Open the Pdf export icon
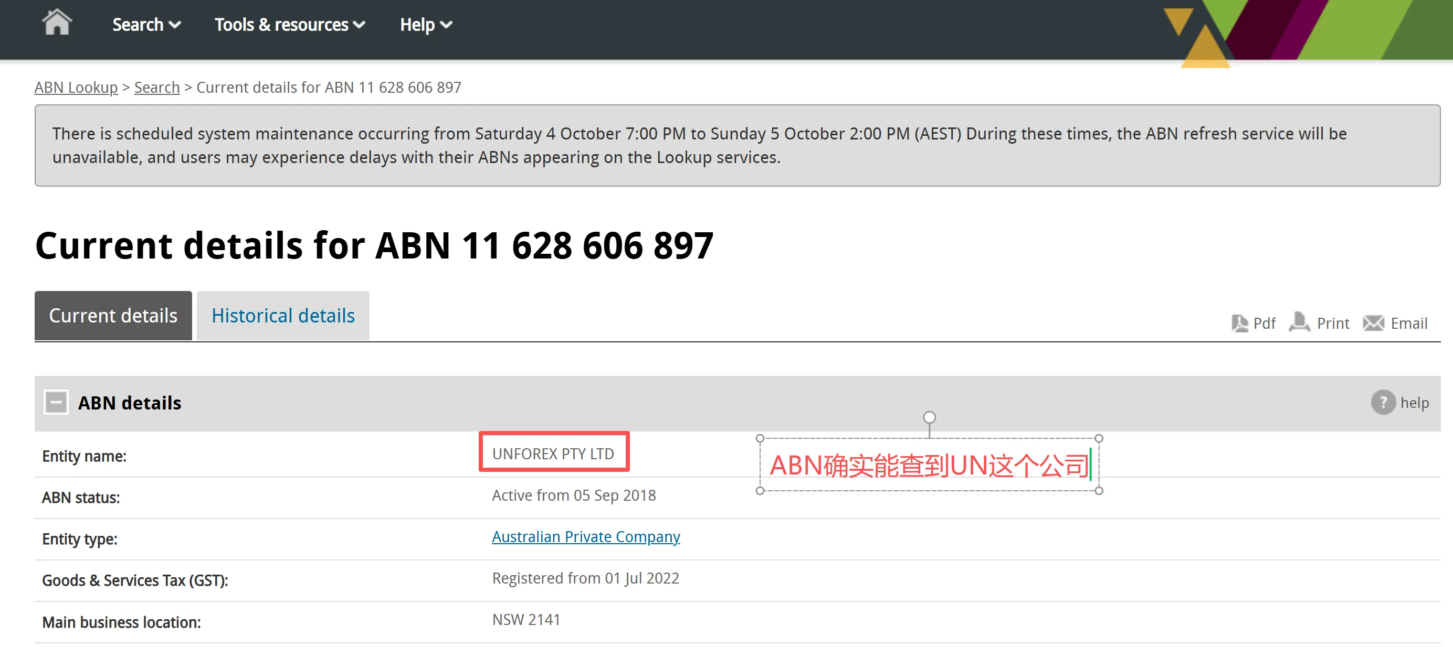 1239,323
